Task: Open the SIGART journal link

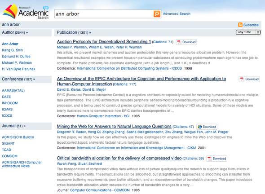Action: click(x=8, y=143)
